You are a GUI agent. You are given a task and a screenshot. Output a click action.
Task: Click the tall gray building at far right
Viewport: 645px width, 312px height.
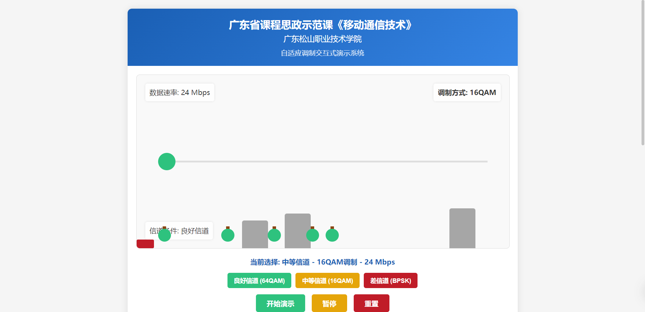point(462,228)
